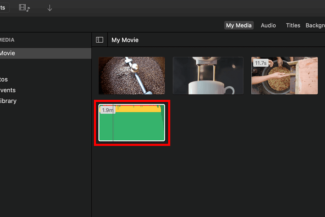Select the coffee beans clip thumbnail

pyautogui.click(x=131, y=75)
